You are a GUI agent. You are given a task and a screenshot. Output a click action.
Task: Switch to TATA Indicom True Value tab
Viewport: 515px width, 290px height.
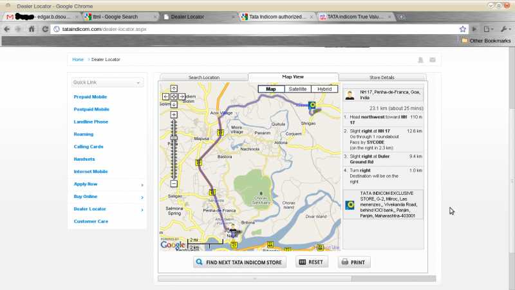pyautogui.click(x=355, y=17)
